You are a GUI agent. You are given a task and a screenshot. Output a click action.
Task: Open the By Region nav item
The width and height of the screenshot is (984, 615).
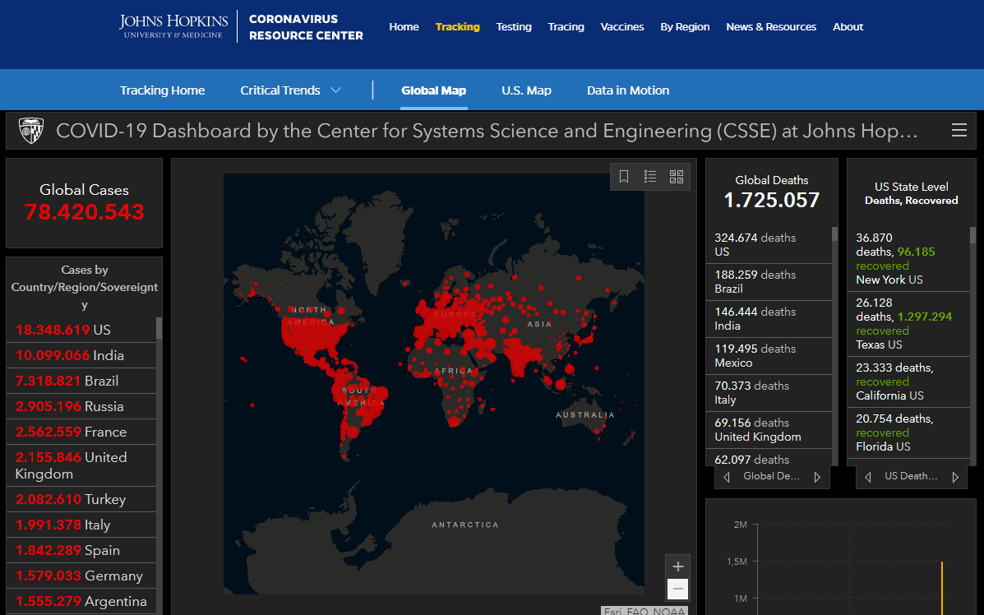pyautogui.click(x=686, y=27)
